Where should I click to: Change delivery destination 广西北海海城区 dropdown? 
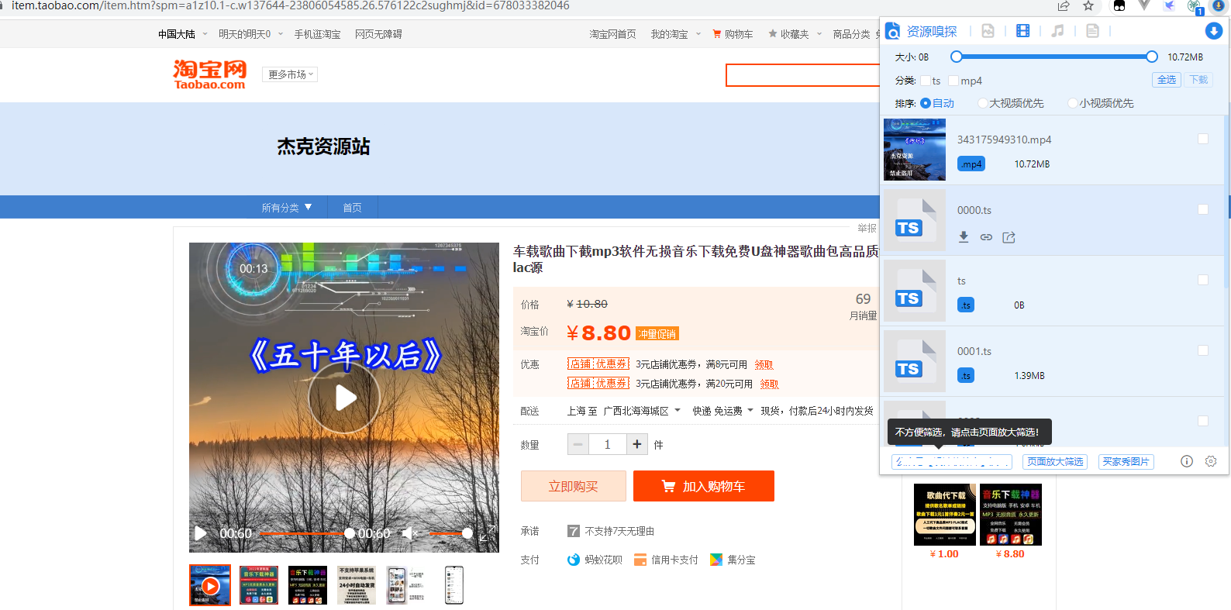pos(642,411)
